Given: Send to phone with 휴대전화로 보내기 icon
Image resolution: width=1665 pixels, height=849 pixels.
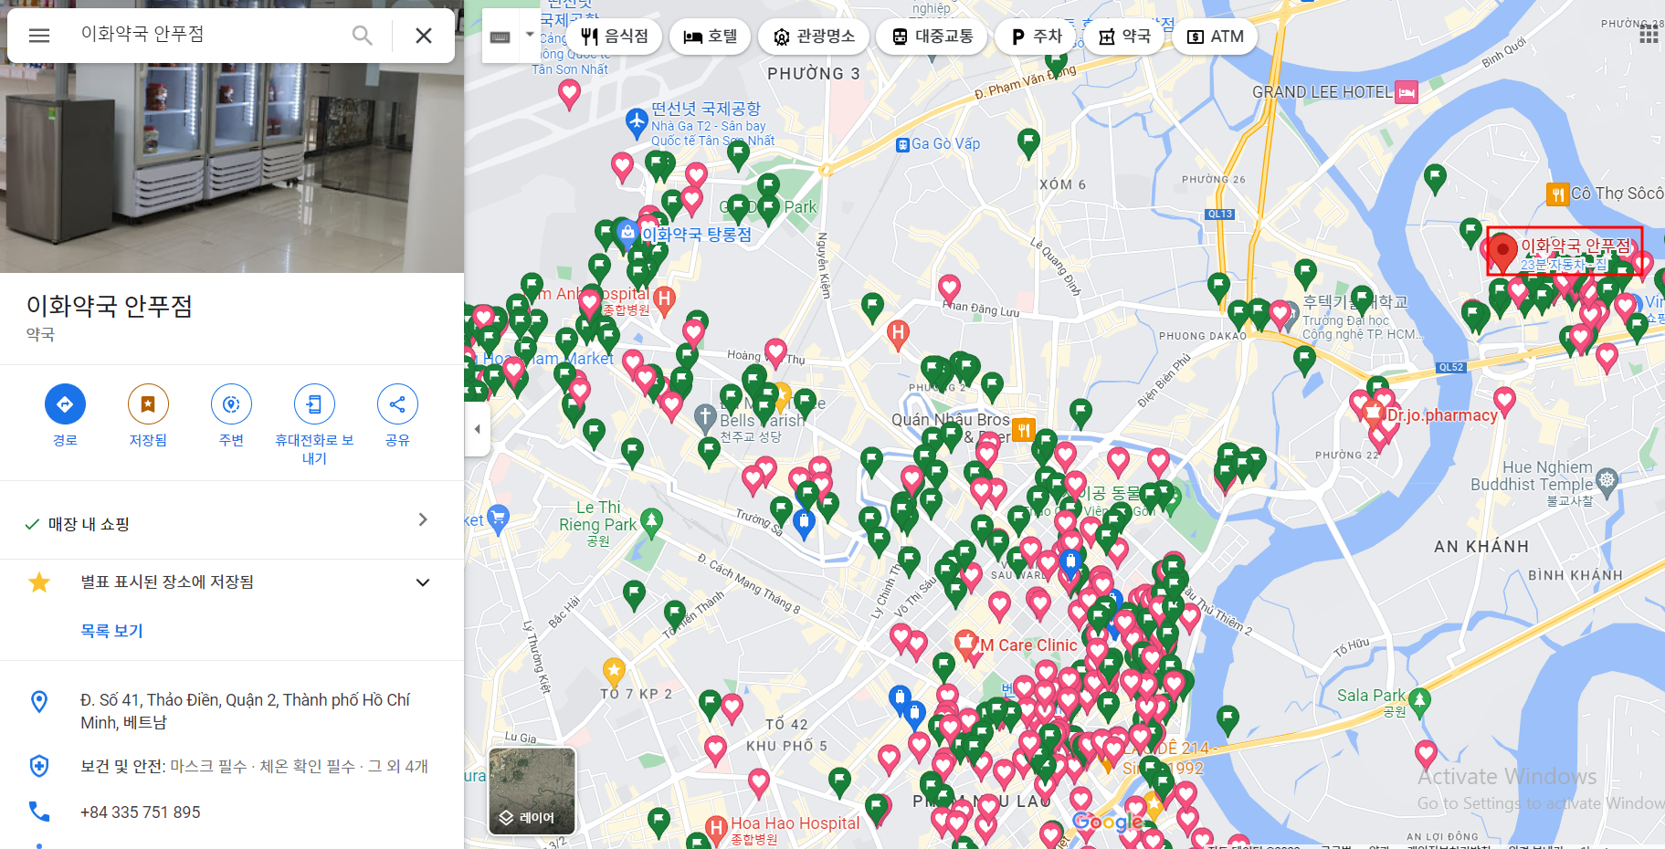Looking at the screenshot, I should click(x=314, y=404).
